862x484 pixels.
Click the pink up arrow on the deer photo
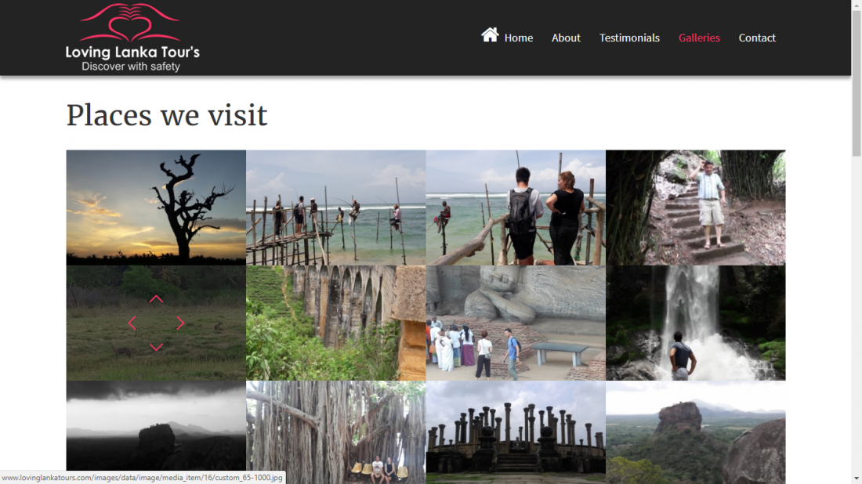point(156,299)
